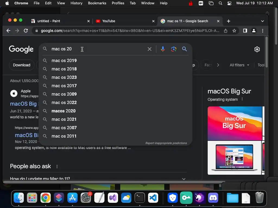This screenshot has height=208, width=278.
Task: Go forward with the browser forward arrow
Action: (x=17, y=31)
